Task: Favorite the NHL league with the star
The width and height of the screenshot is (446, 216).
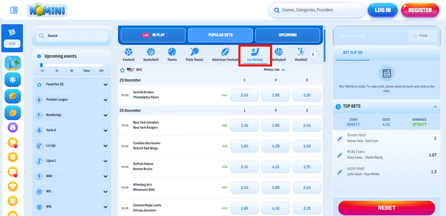Action: [x=122, y=70]
